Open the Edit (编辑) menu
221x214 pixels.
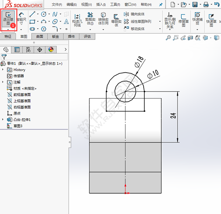tap(71, 5)
